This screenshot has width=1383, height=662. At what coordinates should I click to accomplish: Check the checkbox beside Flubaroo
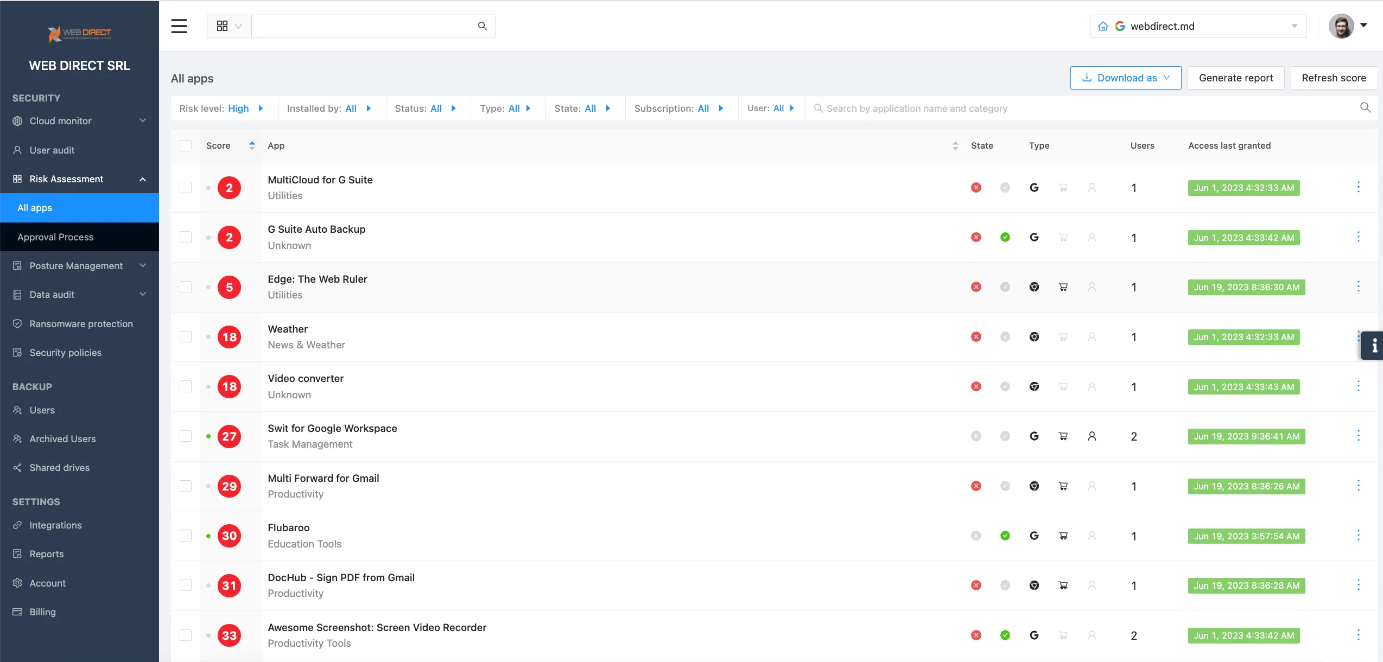tap(186, 536)
